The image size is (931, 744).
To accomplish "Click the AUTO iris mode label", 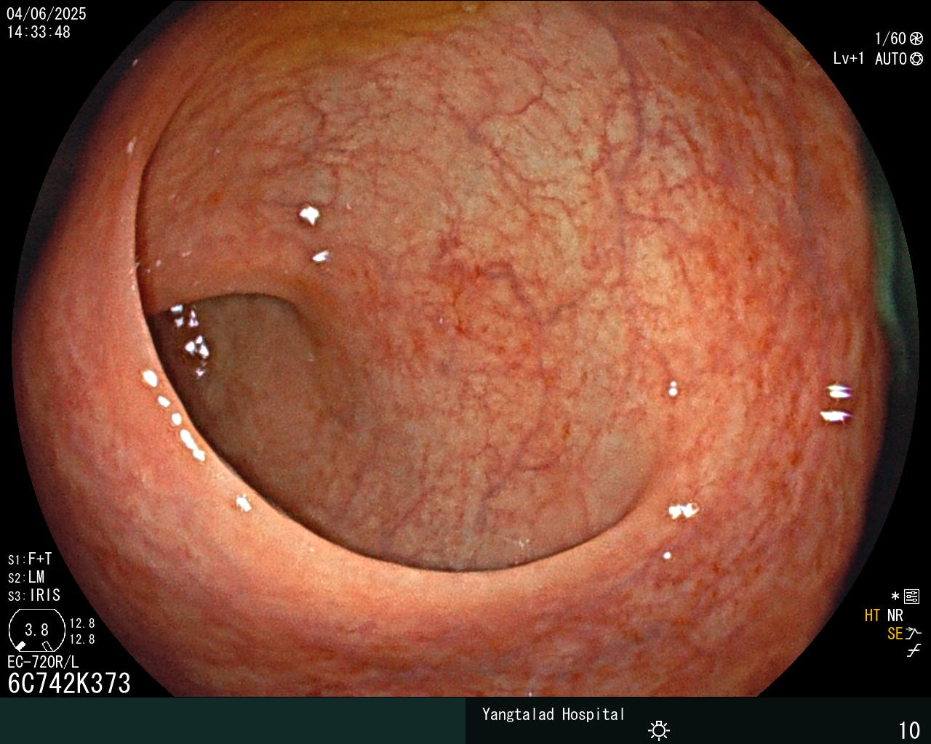I will point(890,59).
